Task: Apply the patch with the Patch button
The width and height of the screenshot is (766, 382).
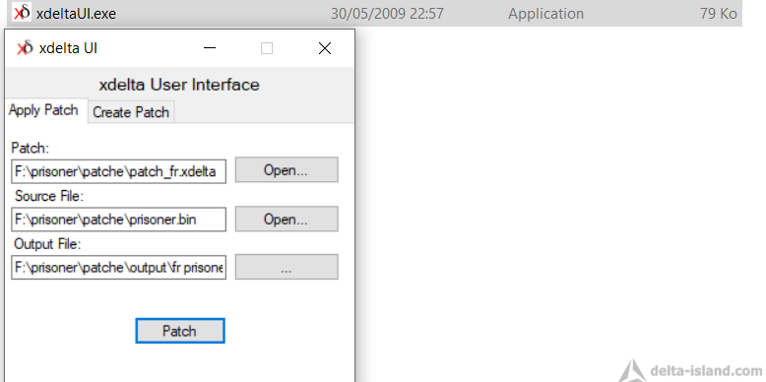Action: (180, 331)
